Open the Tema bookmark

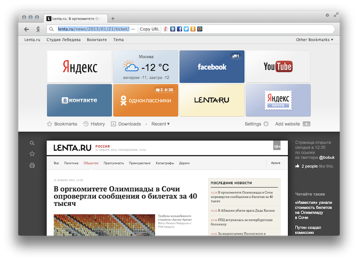pyautogui.click(x=119, y=40)
